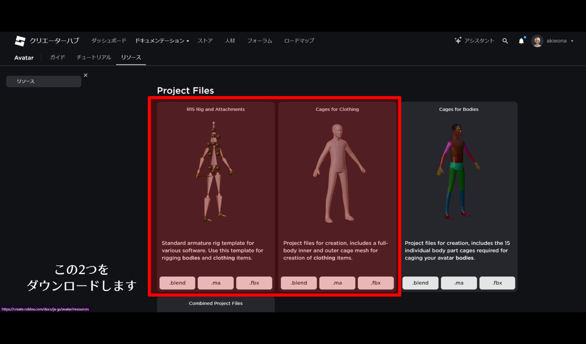Click the Roblox Creator Hub logo

pos(20,41)
